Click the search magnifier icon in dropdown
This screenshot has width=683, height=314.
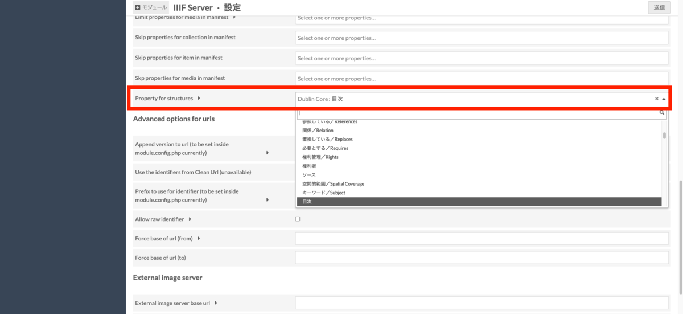coord(662,113)
